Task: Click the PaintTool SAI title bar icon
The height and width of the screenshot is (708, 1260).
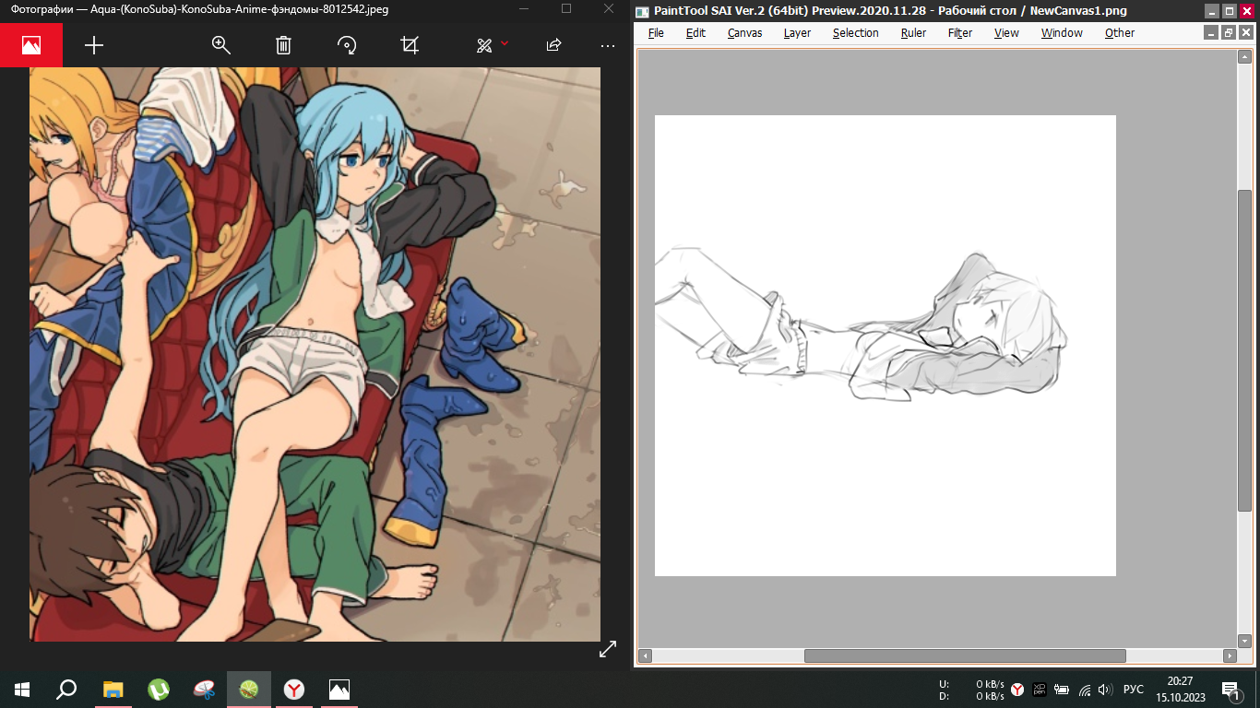Action: [x=642, y=10]
